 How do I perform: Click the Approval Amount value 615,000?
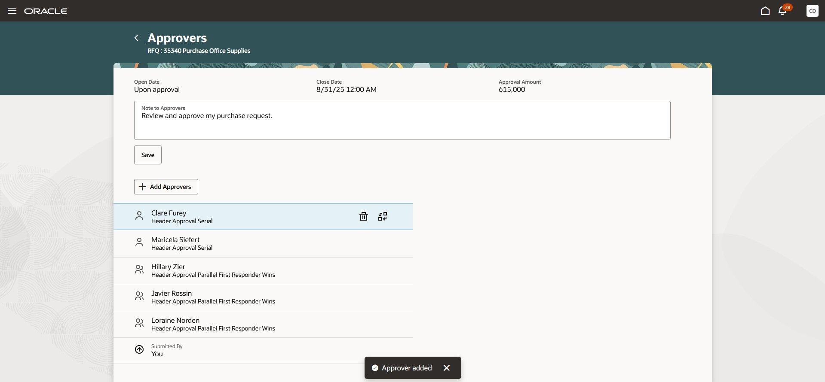coord(512,90)
